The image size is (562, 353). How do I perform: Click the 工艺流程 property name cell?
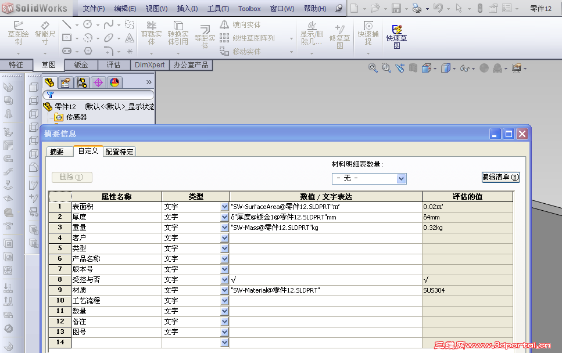click(x=116, y=300)
